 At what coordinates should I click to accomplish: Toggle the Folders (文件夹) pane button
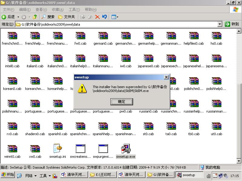(66, 17)
